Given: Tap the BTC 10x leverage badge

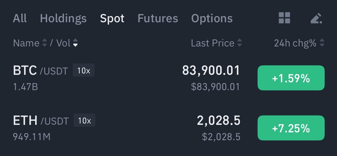Looking at the screenshot, I should pos(84,70).
